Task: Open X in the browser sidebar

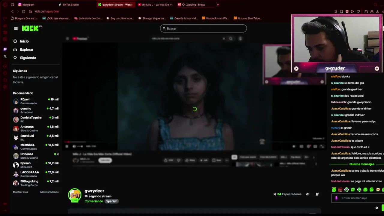Action: tap(5, 56)
